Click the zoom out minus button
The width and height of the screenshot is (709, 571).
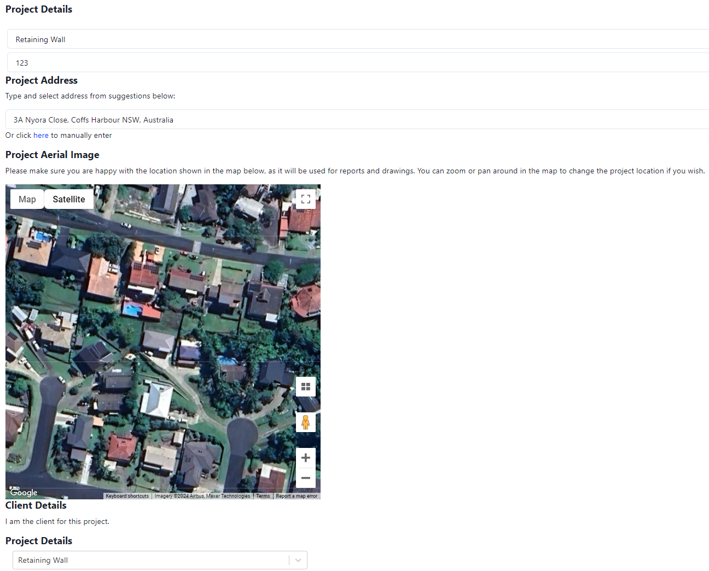click(305, 478)
